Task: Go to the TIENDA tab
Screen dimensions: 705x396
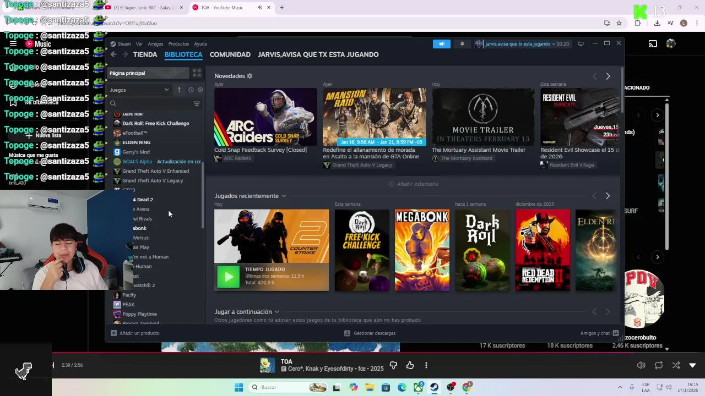Action: [x=145, y=54]
